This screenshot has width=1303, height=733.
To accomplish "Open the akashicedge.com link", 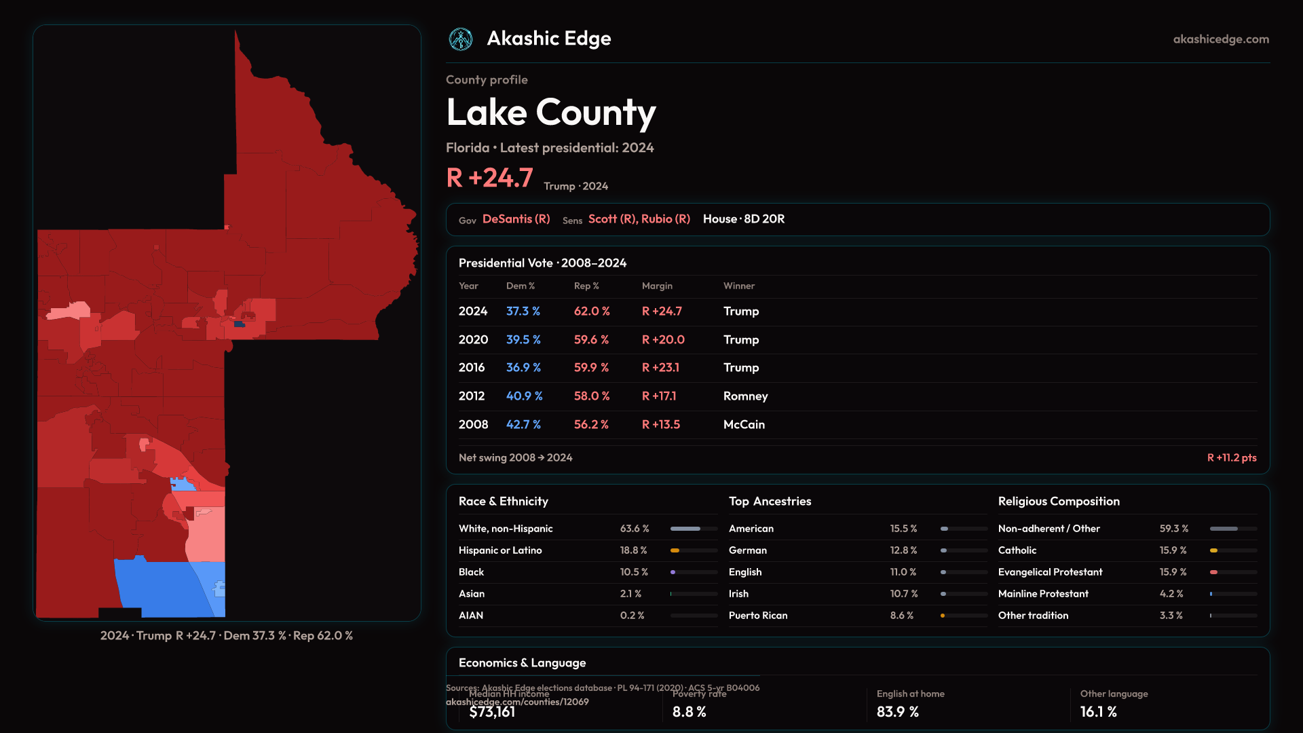I will [1220, 39].
